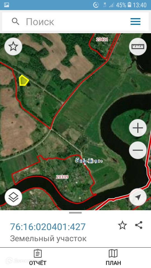Share the parcel 76:16:020401:427
This screenshot has height=268, width=151.
pyautogui.click(x=139, y=225)
